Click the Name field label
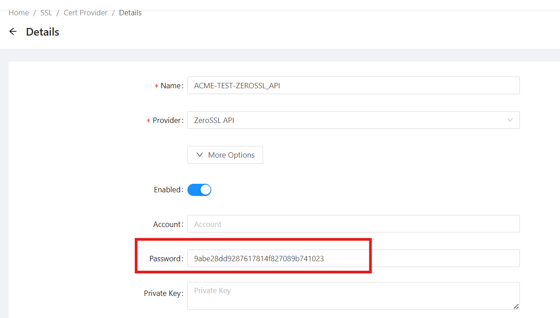 pos(171,86)
